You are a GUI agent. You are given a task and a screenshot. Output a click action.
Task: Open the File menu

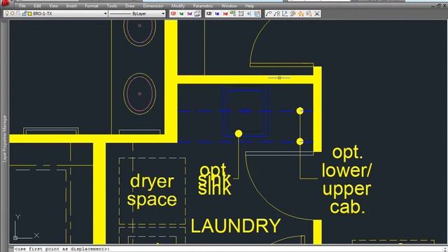click(22, 6)
